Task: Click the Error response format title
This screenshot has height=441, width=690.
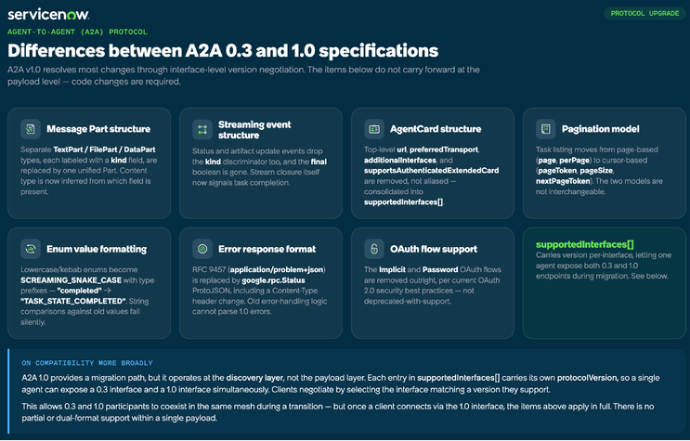Action: [267, 249]
